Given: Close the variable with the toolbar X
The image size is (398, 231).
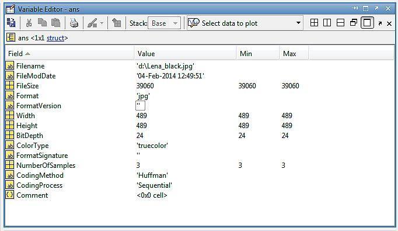Looking at the screenshot, I should pyautogui.click(x=389, y=23).
